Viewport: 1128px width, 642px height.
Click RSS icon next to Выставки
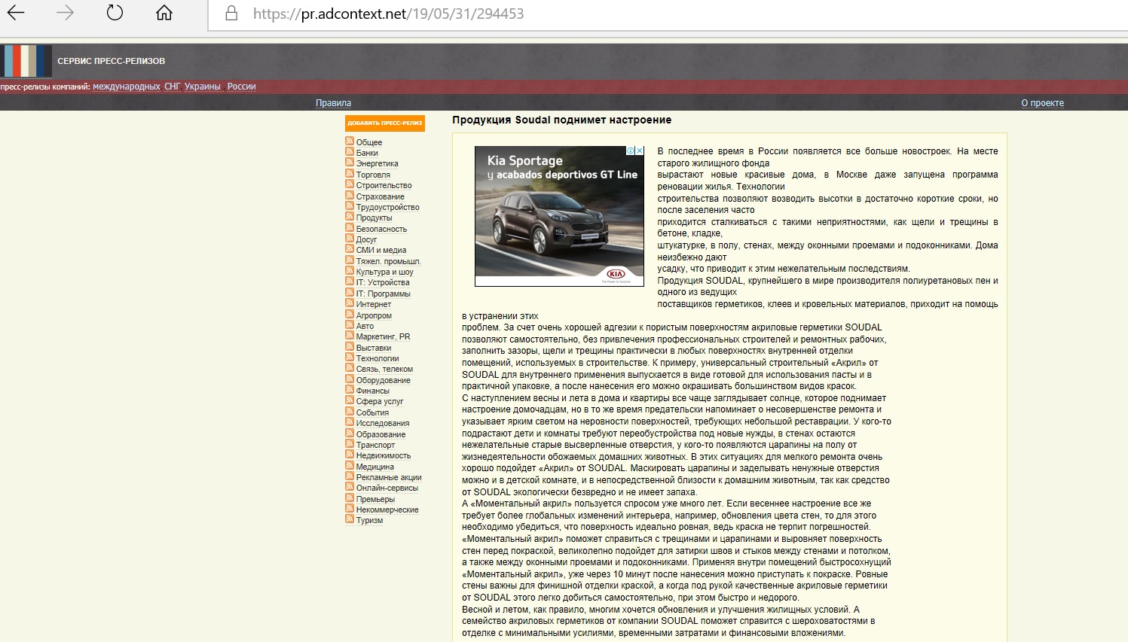point(350,346)
